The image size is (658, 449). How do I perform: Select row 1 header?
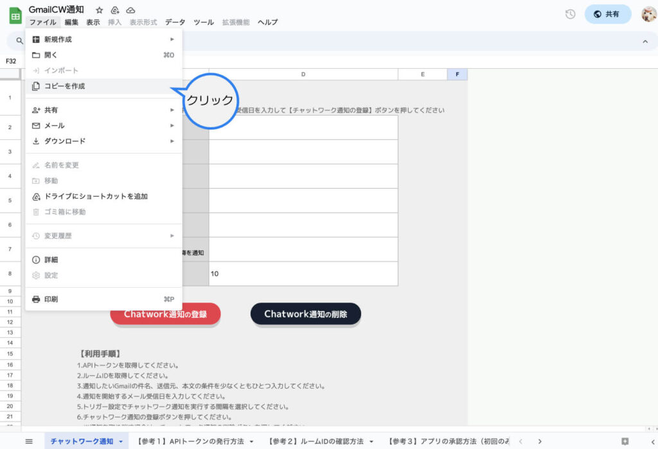click(10, 98)
